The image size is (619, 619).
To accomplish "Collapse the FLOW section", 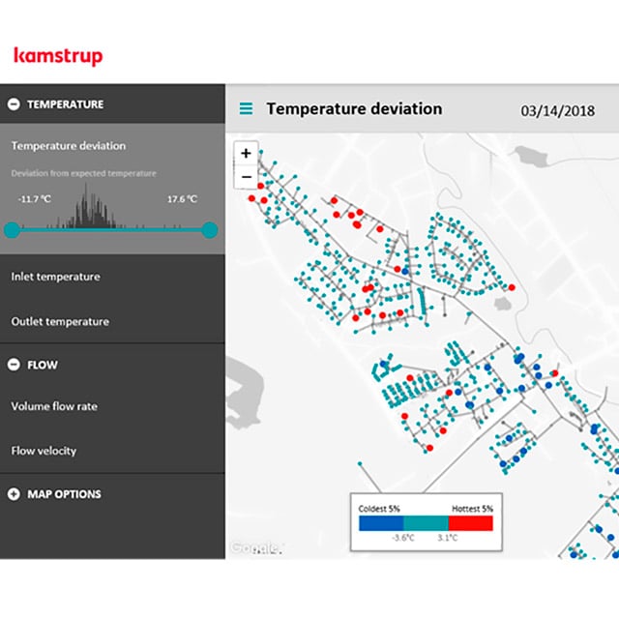I will click(15, 365).
